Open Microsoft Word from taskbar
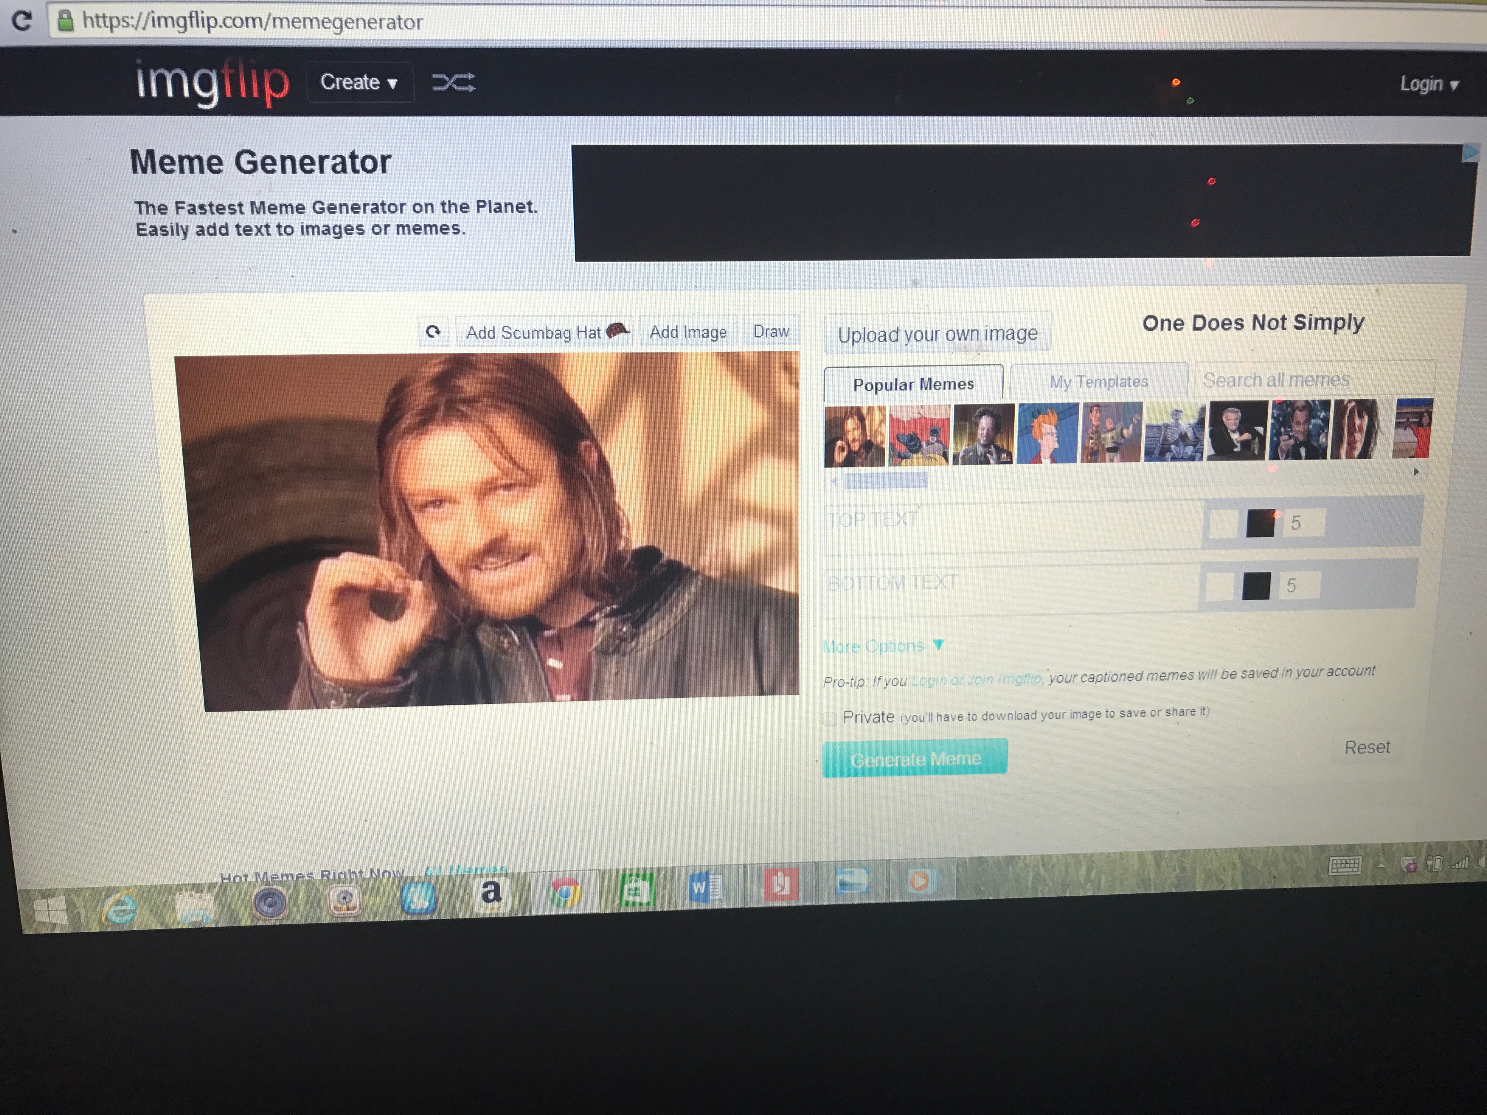 pyautogui.click(x=706, y=888)
